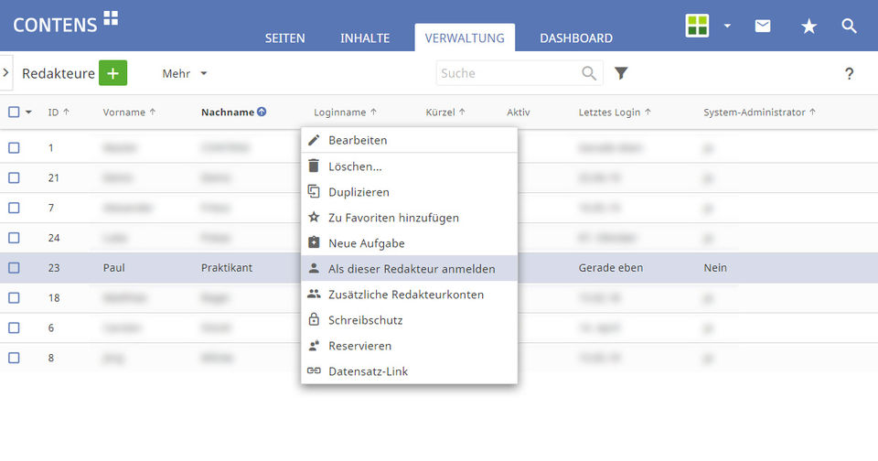878x461 pixels.
Task: Click ID cell 23
Action: 54,268
